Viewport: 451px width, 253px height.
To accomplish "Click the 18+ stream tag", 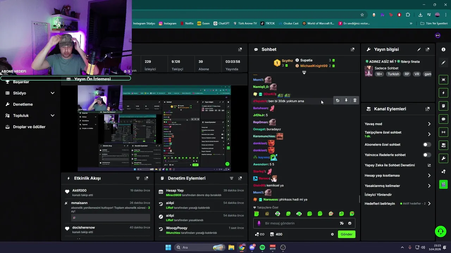I will 379,74.
